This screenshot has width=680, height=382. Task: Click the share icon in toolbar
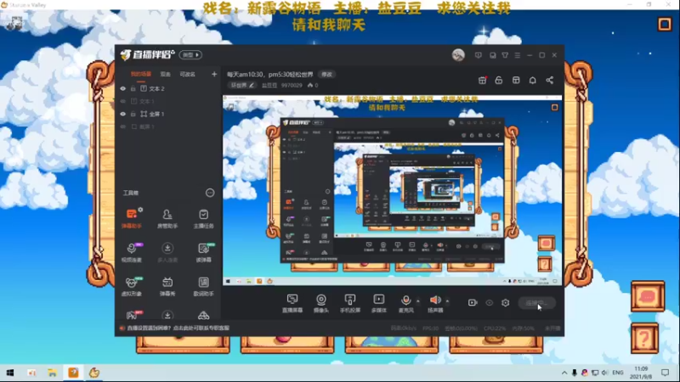[549, 80]
